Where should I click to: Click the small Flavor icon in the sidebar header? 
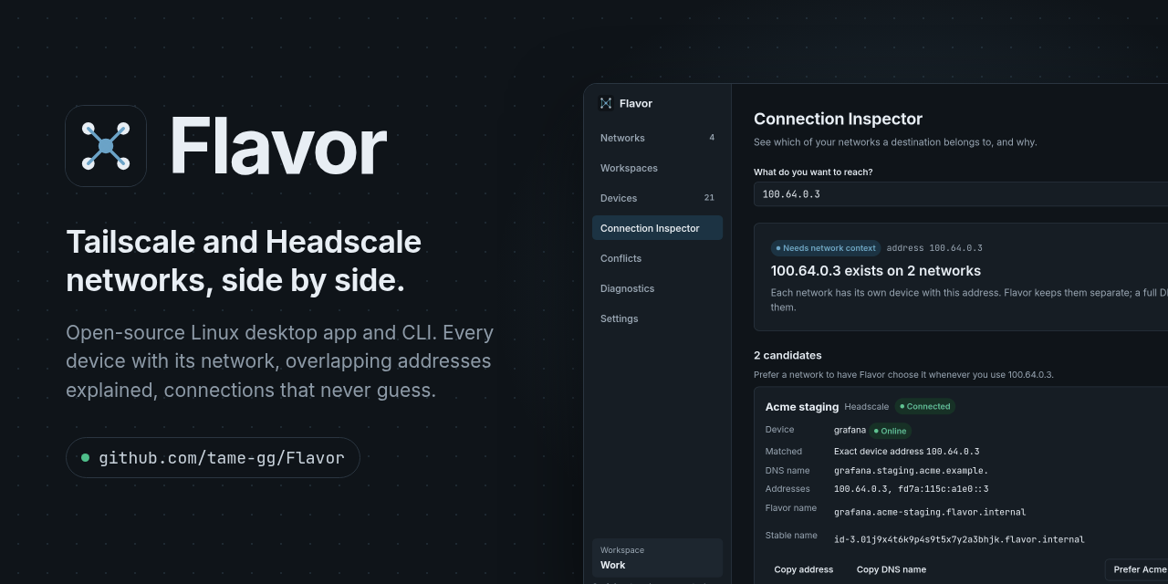tap(606, 103)
